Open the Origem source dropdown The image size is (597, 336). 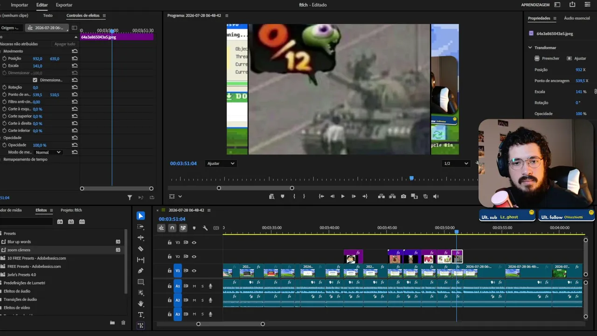pyautogui.click(x=11, y=28)
